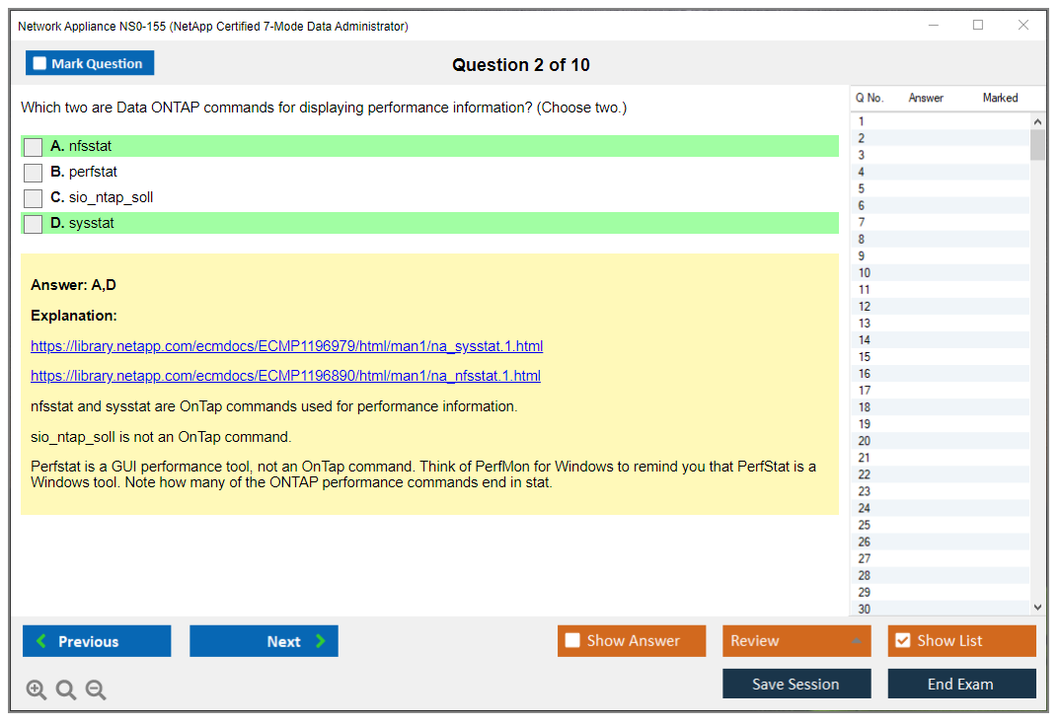Select question 15 in the list

(x=865, y=357)
